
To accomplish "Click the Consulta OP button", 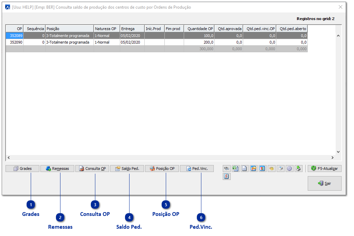I will pos(92,169).
